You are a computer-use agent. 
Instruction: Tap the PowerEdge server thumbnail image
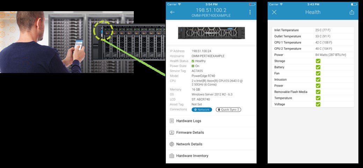[x=211, y=33]
